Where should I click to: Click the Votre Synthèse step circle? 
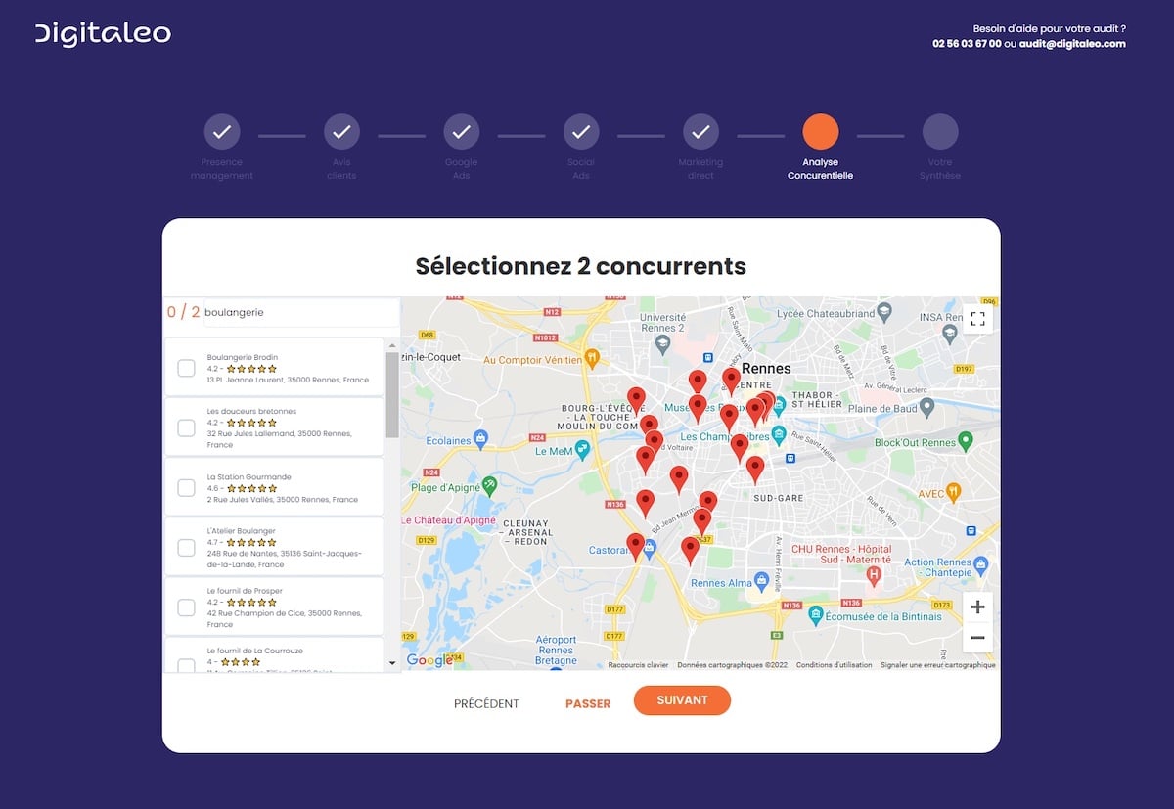(940, 131)
